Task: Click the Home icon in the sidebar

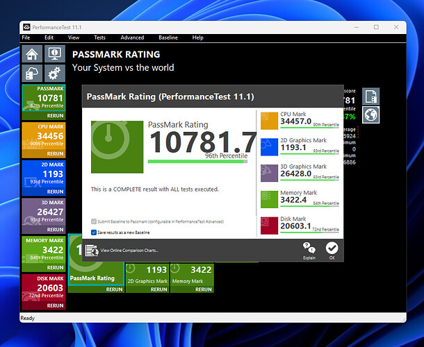Action: pos(32,55)
